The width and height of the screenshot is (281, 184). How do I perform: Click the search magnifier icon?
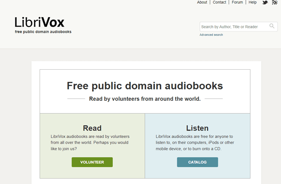272,26
